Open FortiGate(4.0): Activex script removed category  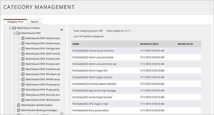click(93, 50)
